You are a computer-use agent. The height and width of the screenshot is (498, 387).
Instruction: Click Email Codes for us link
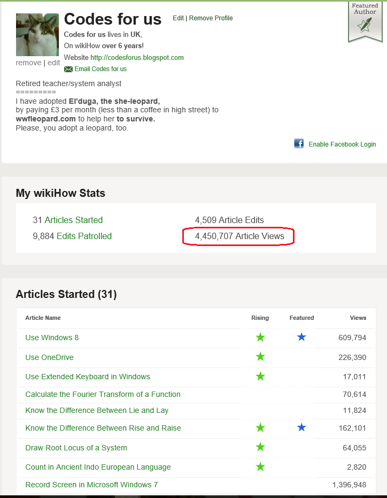[x=100, y=69]
